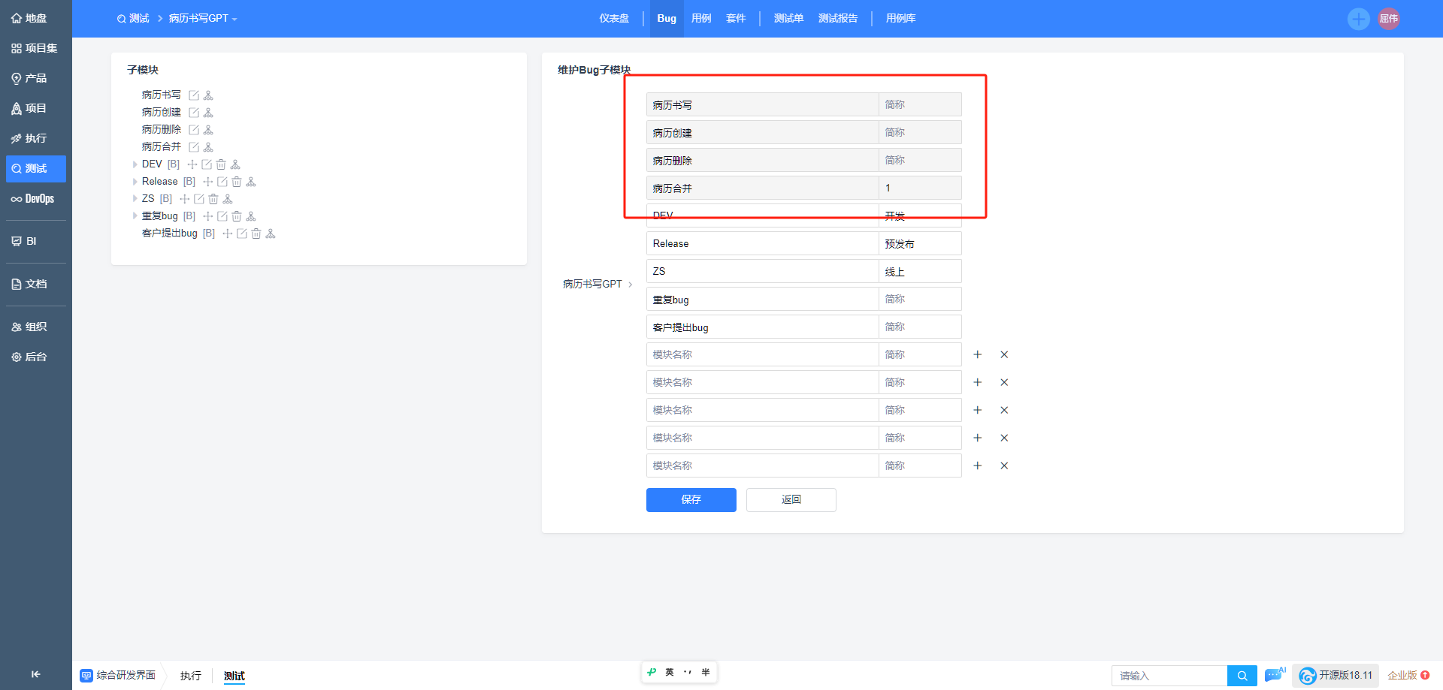This screenshot has height=690, width=1443.
Task: Expand the ZS tree node
Action: click(x=135, y=199)
